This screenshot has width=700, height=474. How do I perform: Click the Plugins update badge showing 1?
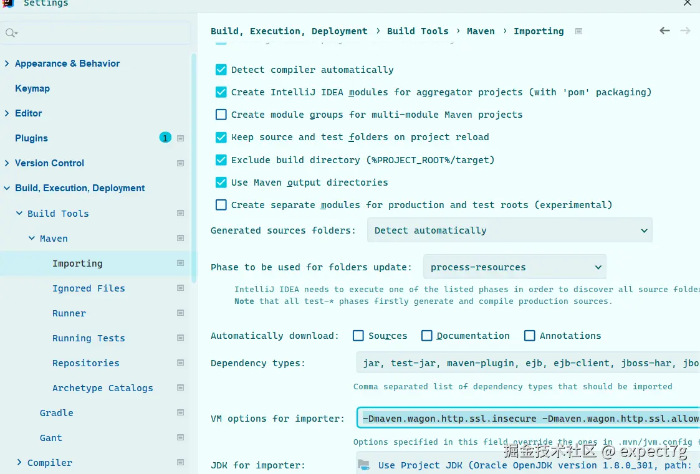pyautogui.click(x=165, y=138)
